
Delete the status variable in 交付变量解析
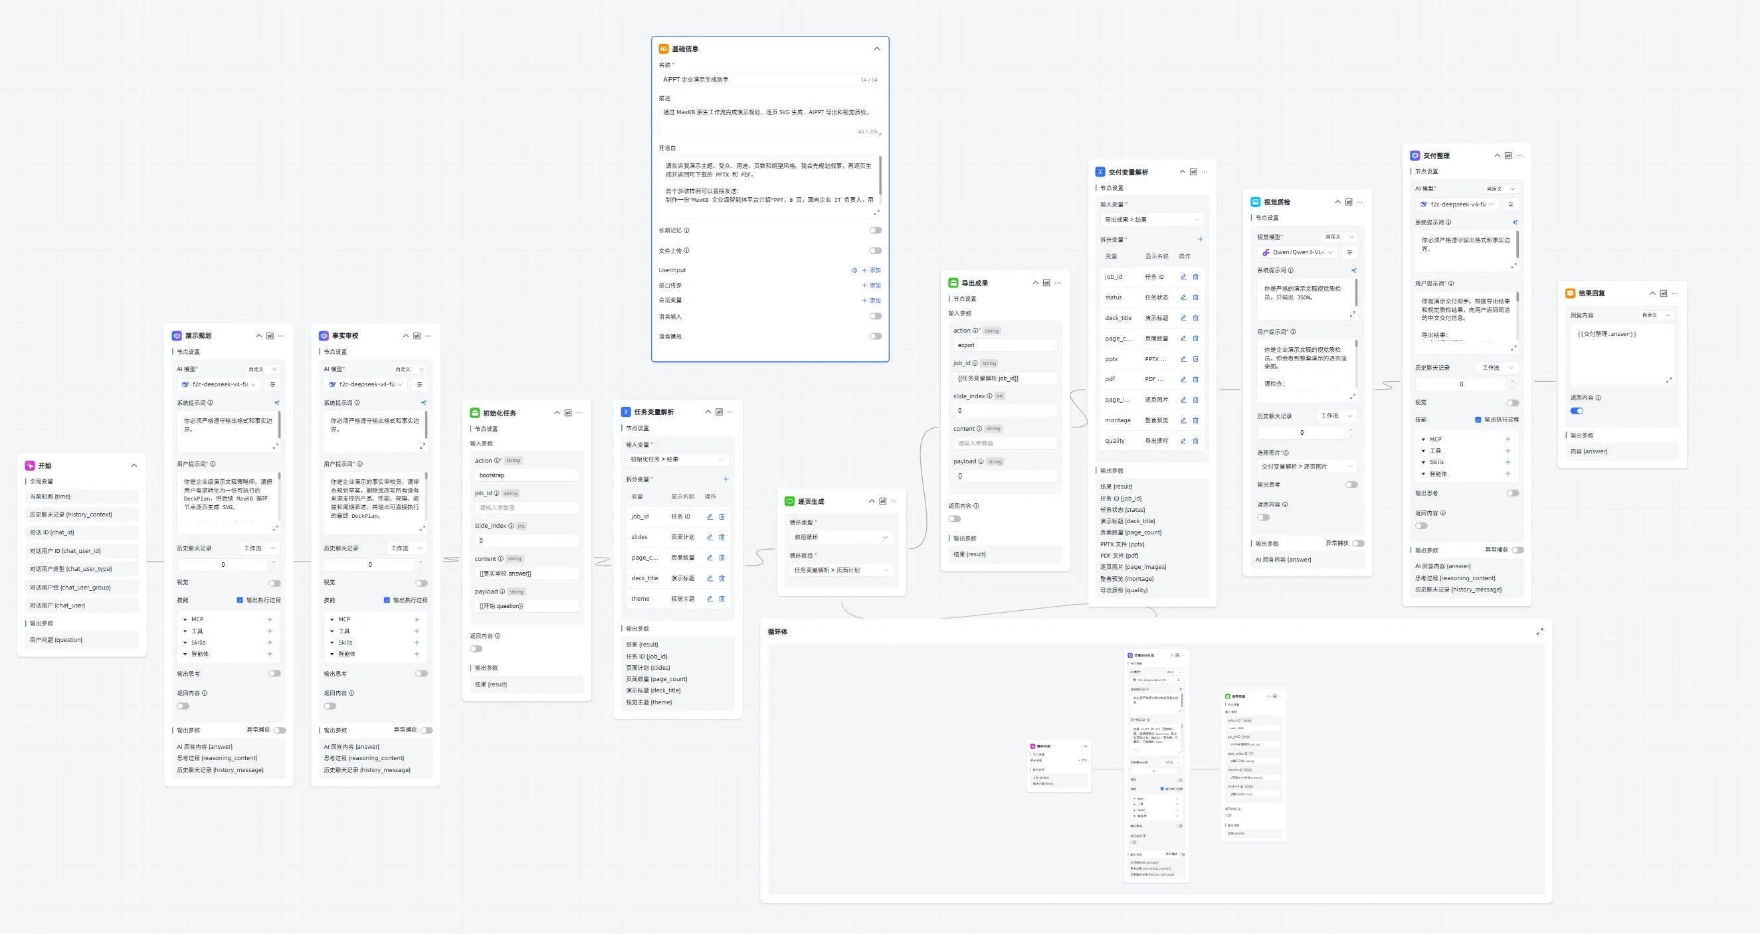(x=1196, y=297)
